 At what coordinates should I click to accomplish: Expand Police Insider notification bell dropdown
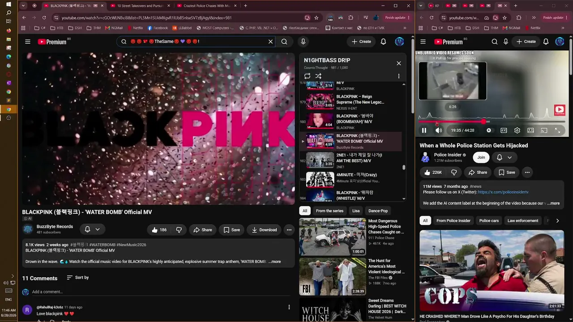coord(504,157)
